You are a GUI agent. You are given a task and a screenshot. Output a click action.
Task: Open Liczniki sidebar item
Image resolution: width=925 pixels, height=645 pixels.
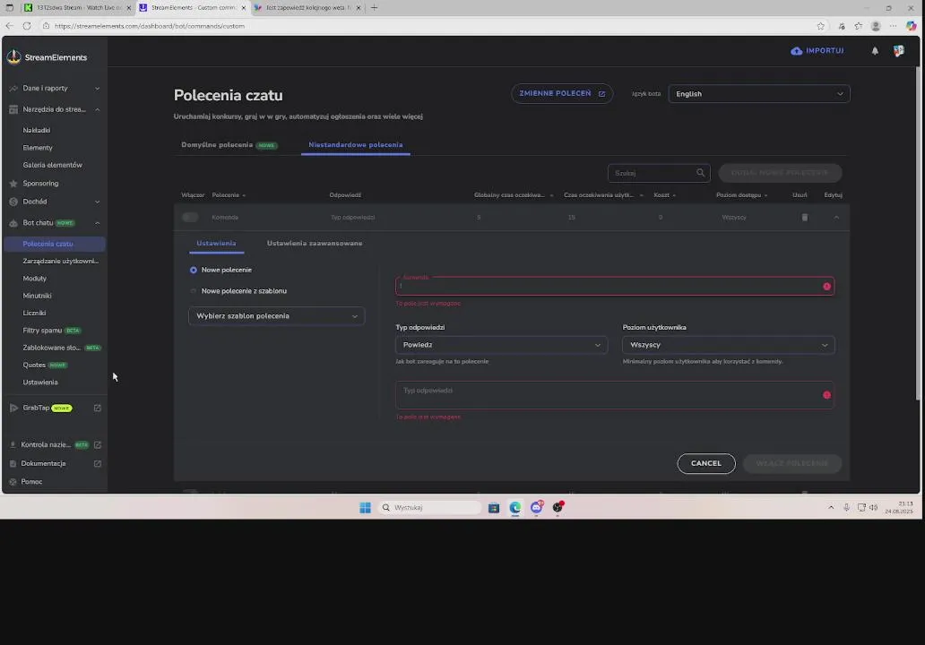[x=34, y=313]
